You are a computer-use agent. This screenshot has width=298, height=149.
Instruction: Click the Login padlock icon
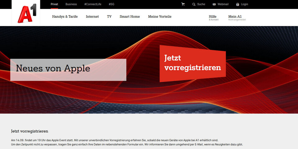tap(237, 4)
